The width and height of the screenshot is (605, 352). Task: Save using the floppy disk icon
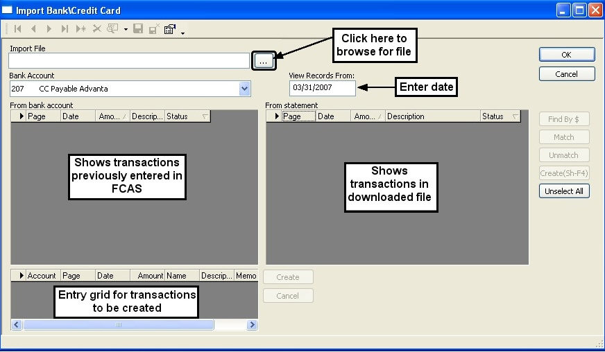(x=138, y=28)
